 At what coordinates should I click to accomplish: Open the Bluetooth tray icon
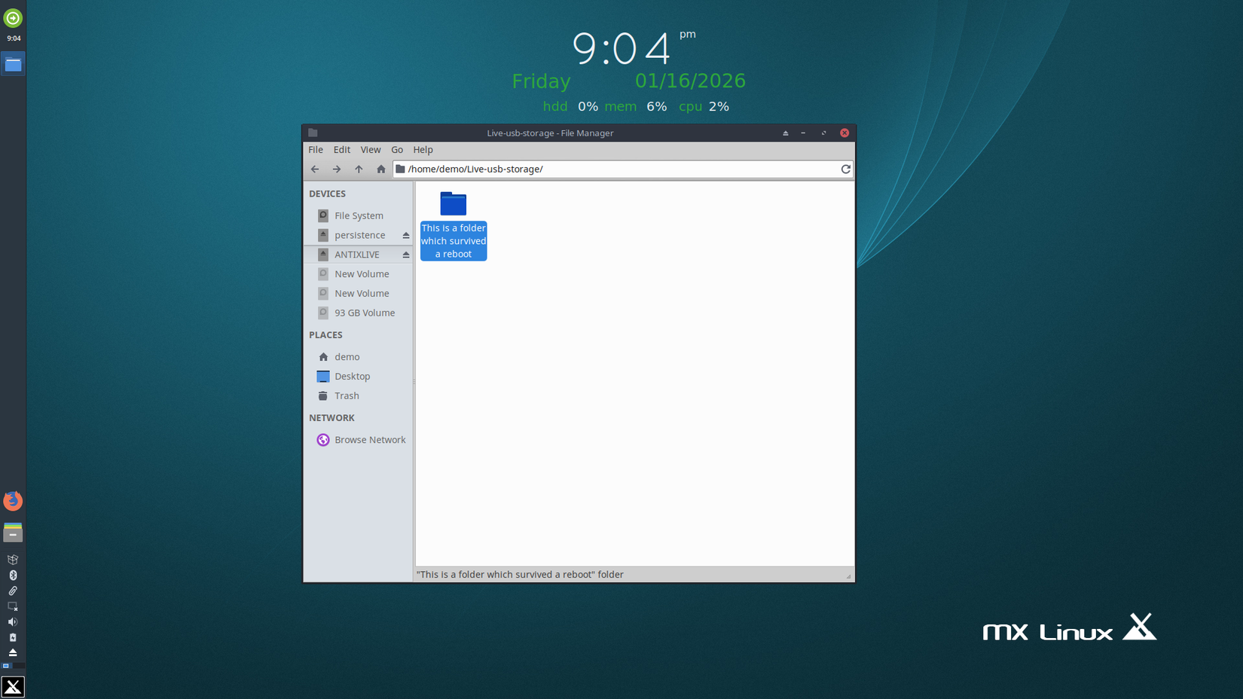(12, 575)
